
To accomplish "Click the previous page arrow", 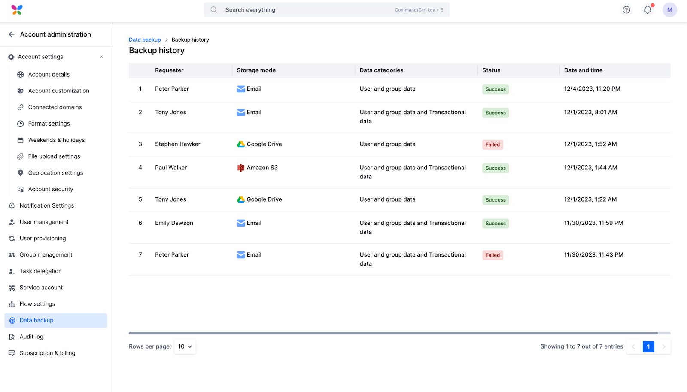I will coord(633,346).
